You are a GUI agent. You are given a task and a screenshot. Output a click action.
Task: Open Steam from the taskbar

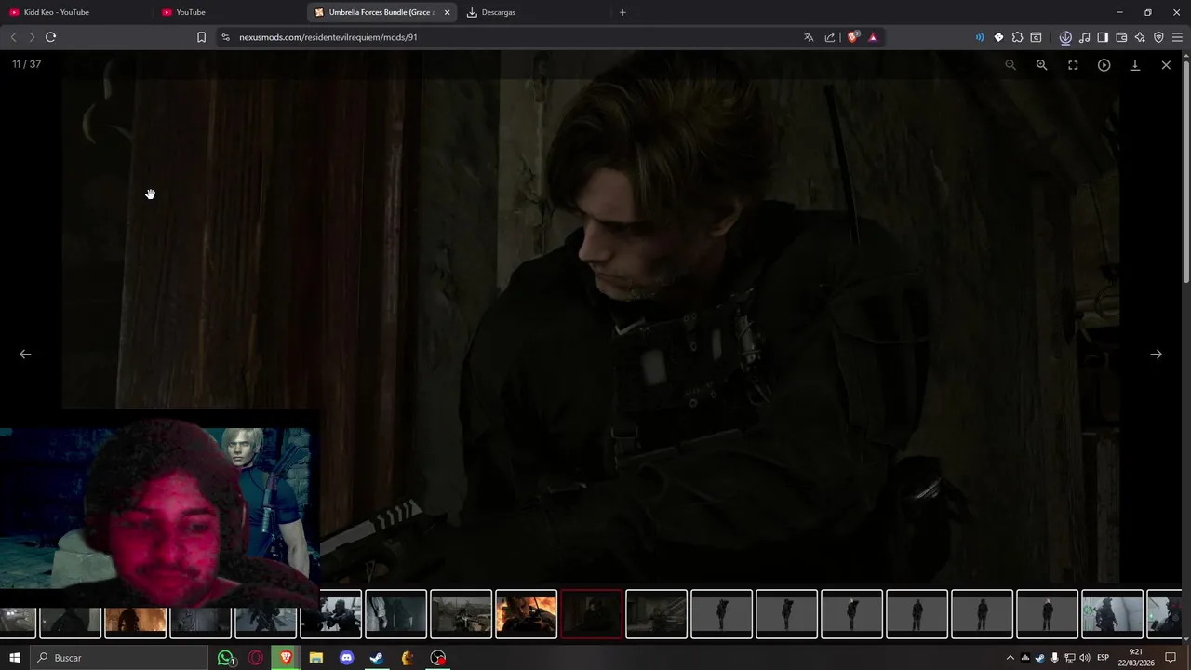coord(377,658)
